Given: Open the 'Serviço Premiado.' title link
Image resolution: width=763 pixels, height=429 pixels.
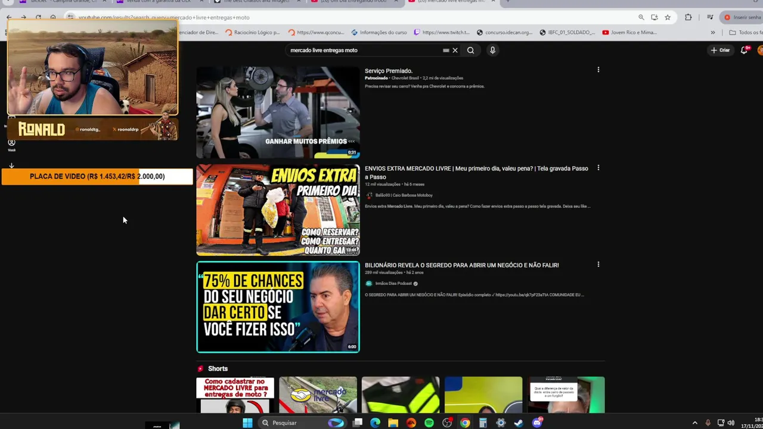Looking at the screenshot, I should [x=388, y=71].
